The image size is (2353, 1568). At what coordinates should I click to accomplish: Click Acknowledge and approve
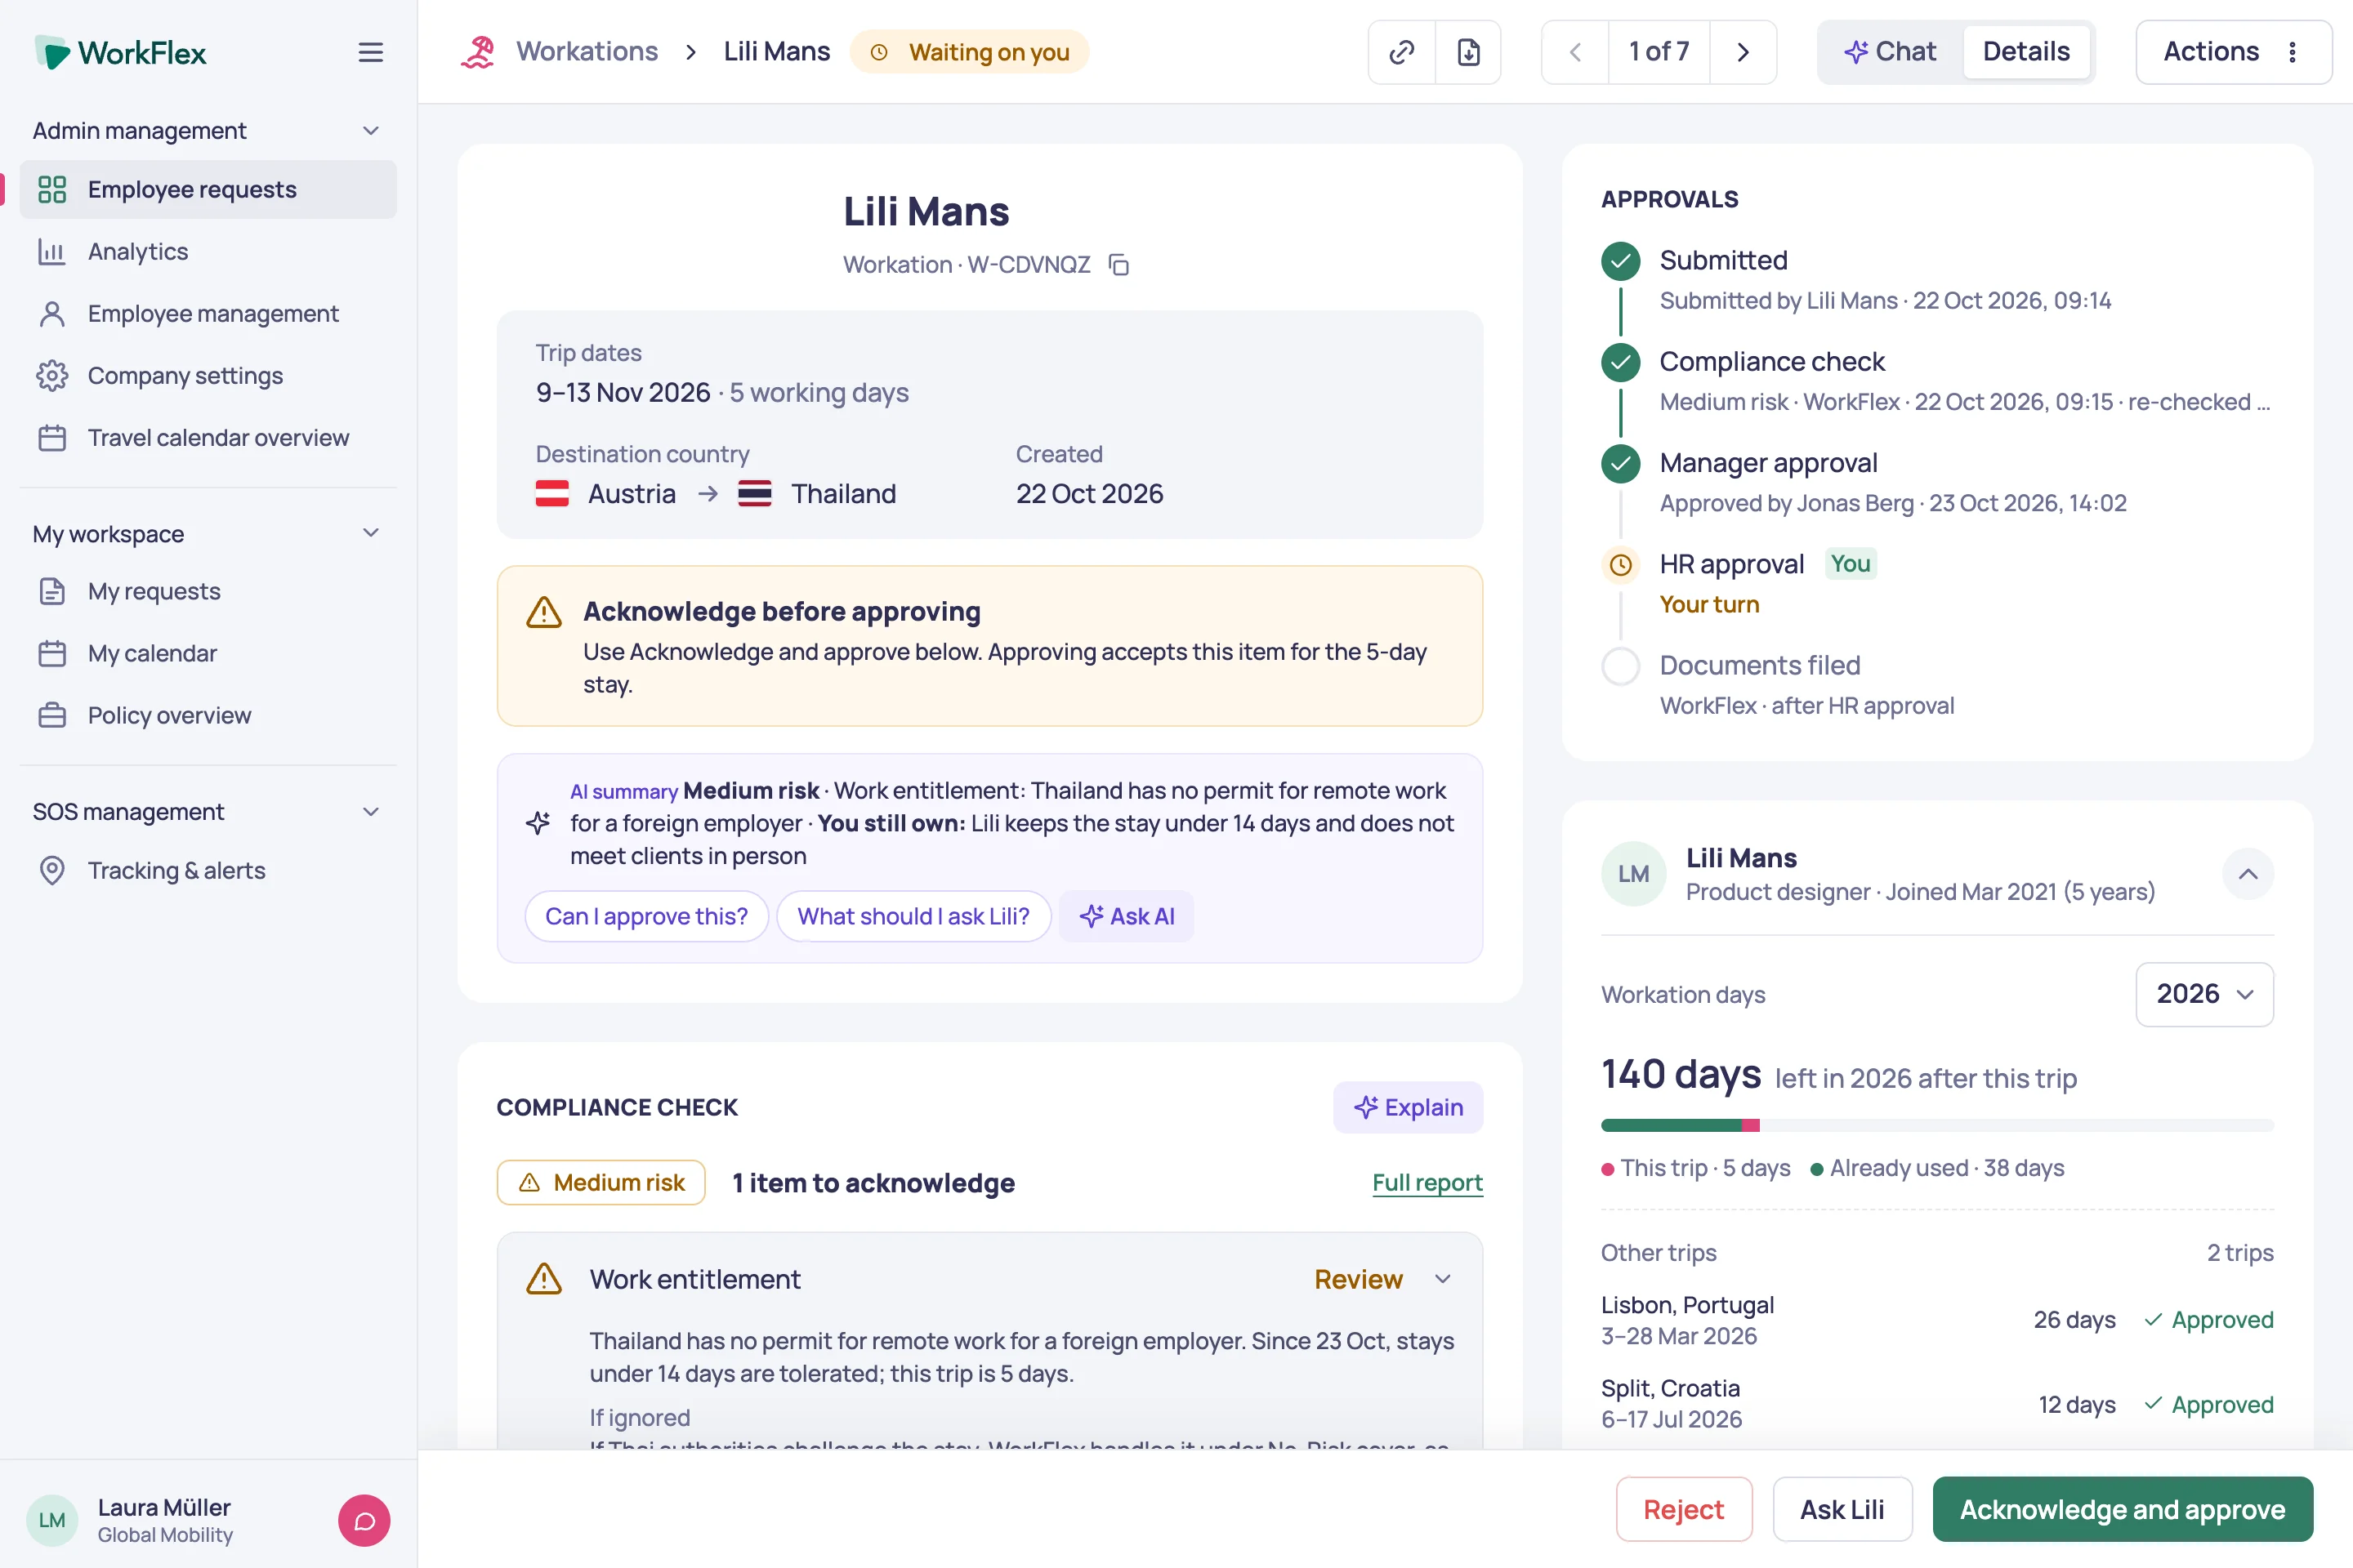2122,1509
